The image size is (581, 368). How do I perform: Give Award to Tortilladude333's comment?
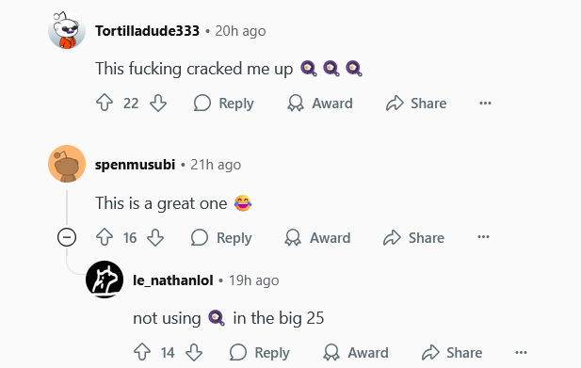tap(320, 103)
